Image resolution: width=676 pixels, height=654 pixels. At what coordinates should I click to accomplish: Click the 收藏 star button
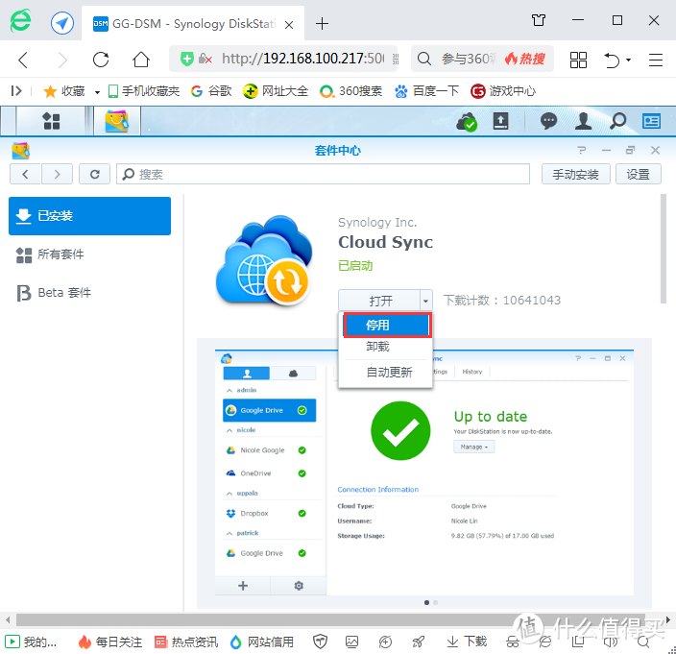tap(64, 91)
